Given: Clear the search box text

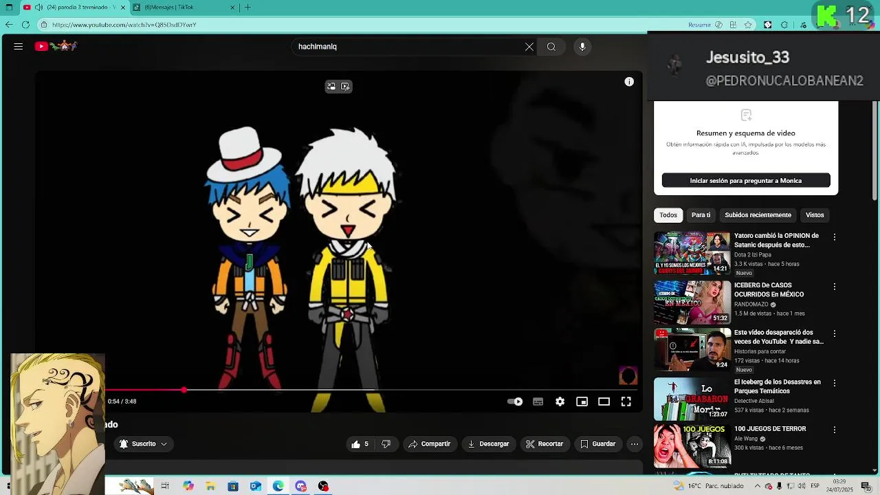Looking at the screenshot, I should [x=529, y=47].
